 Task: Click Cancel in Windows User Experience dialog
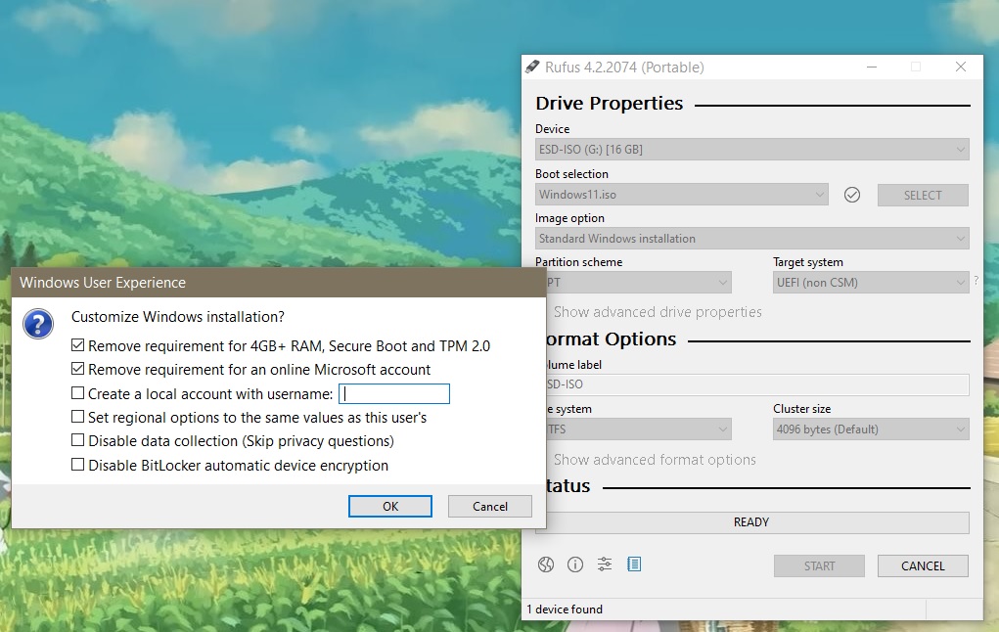click(490, 507)
